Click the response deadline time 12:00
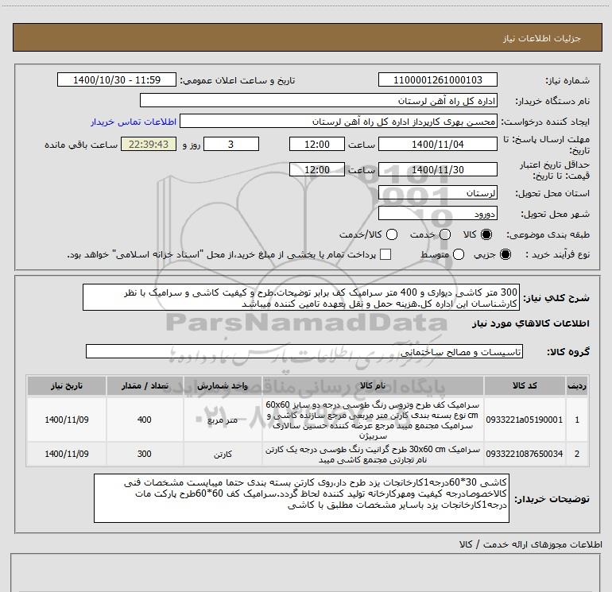The width and height of the screenshot is (612, 592). pyautogui.click(x=317, y=145)
